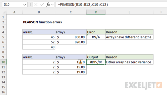167x95 pixels.
Task: Select the #DIV/0! error cell
Action: coord(96,62)
